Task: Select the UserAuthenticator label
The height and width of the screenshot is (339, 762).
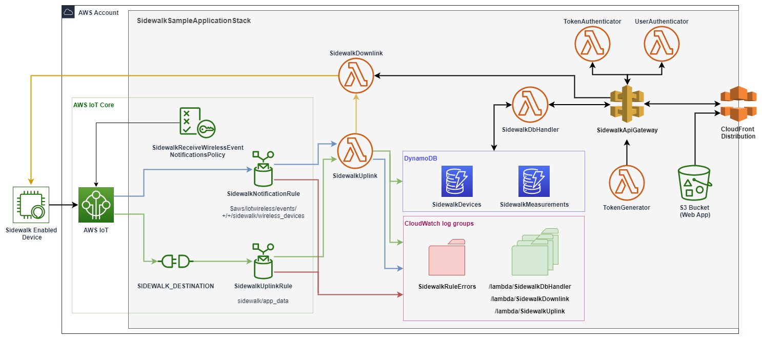Action: [x=661, y=22]
